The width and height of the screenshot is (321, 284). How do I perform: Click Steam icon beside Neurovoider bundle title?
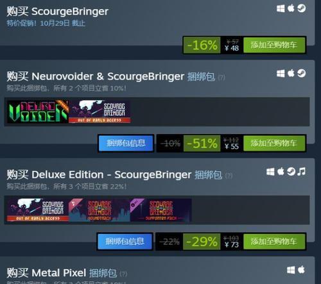pyautogui.click(x=301, y=73)
